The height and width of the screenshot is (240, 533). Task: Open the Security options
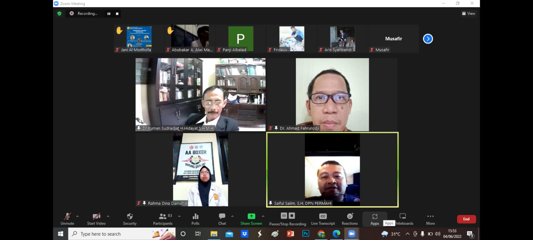130,219
